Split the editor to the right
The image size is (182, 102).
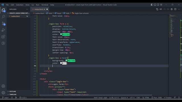click(x=175, y=9)
